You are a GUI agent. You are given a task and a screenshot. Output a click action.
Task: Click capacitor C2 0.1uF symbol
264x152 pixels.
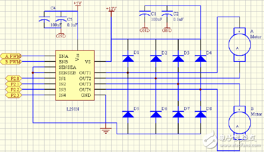(x=167, y=13)
